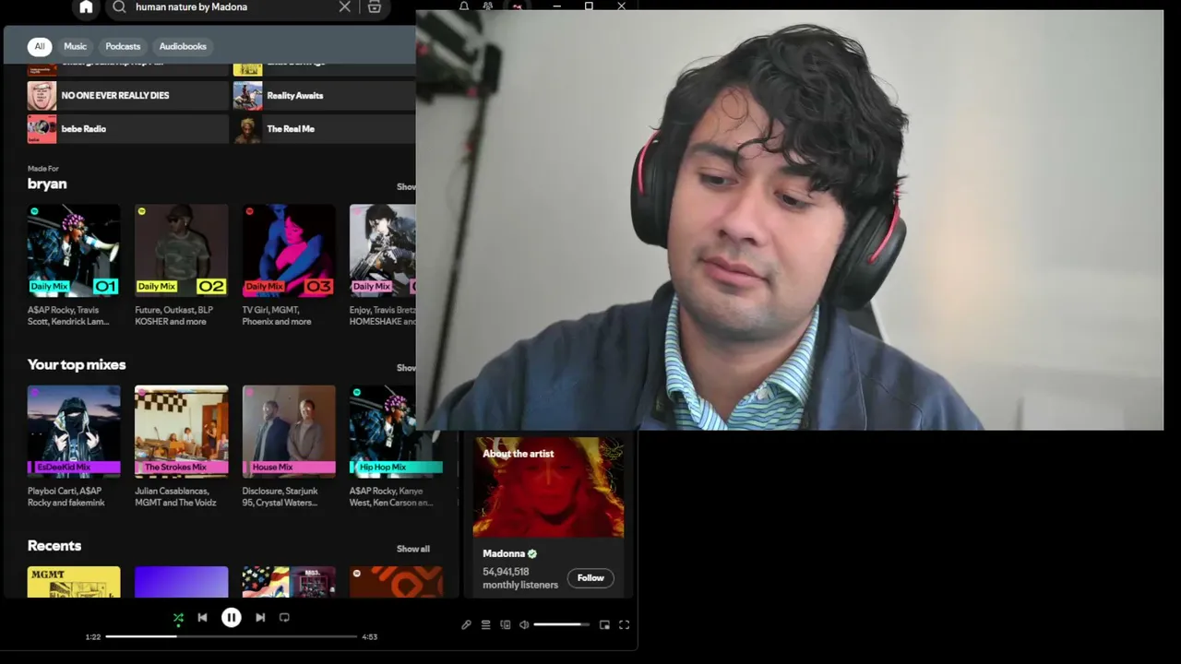The image size is (1181, 664).
Task: Skip to the previous track
Action: 202,618
